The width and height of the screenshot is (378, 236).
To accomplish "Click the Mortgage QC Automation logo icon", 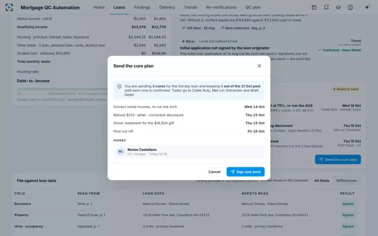I will [9, 7].
